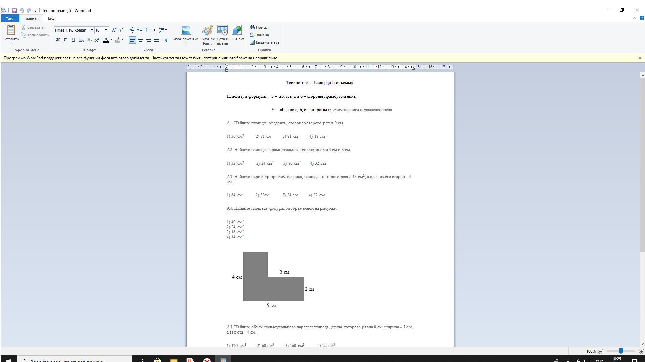
Task: Open the font size dropdown
Action: click(x=106, y=30)
